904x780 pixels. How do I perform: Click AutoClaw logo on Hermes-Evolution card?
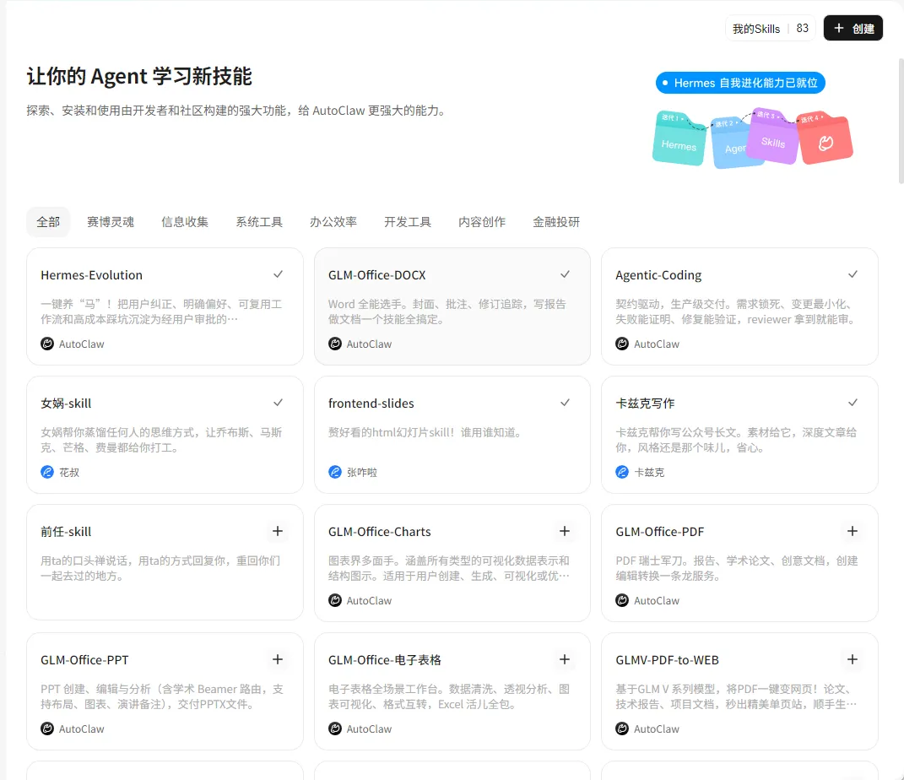(47, 344)
